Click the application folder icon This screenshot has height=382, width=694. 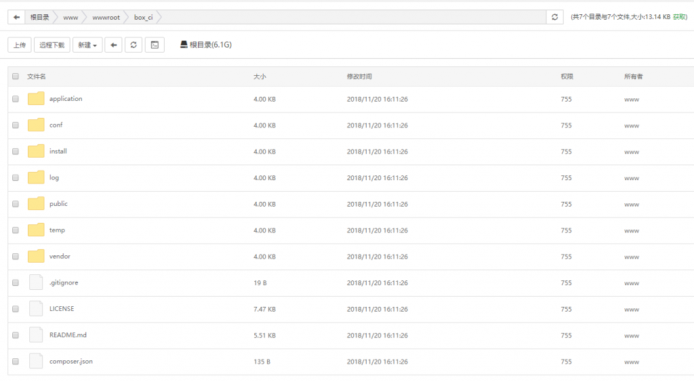[x=36, y=98]
